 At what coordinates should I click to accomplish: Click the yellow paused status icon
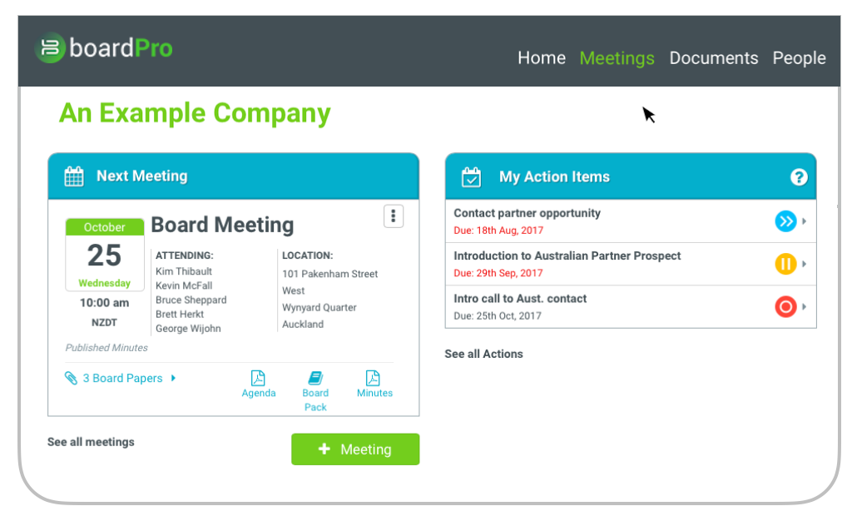(785, 264)
